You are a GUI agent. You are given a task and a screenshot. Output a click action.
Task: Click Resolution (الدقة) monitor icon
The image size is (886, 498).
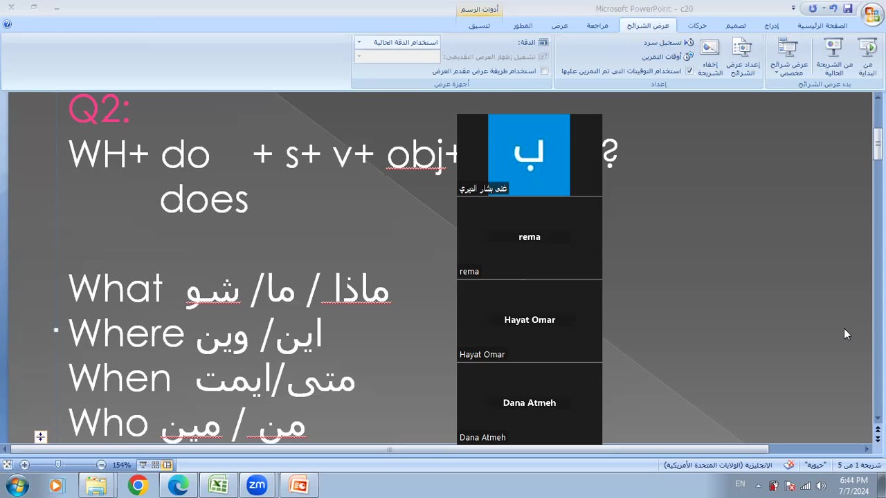[543, 43]
